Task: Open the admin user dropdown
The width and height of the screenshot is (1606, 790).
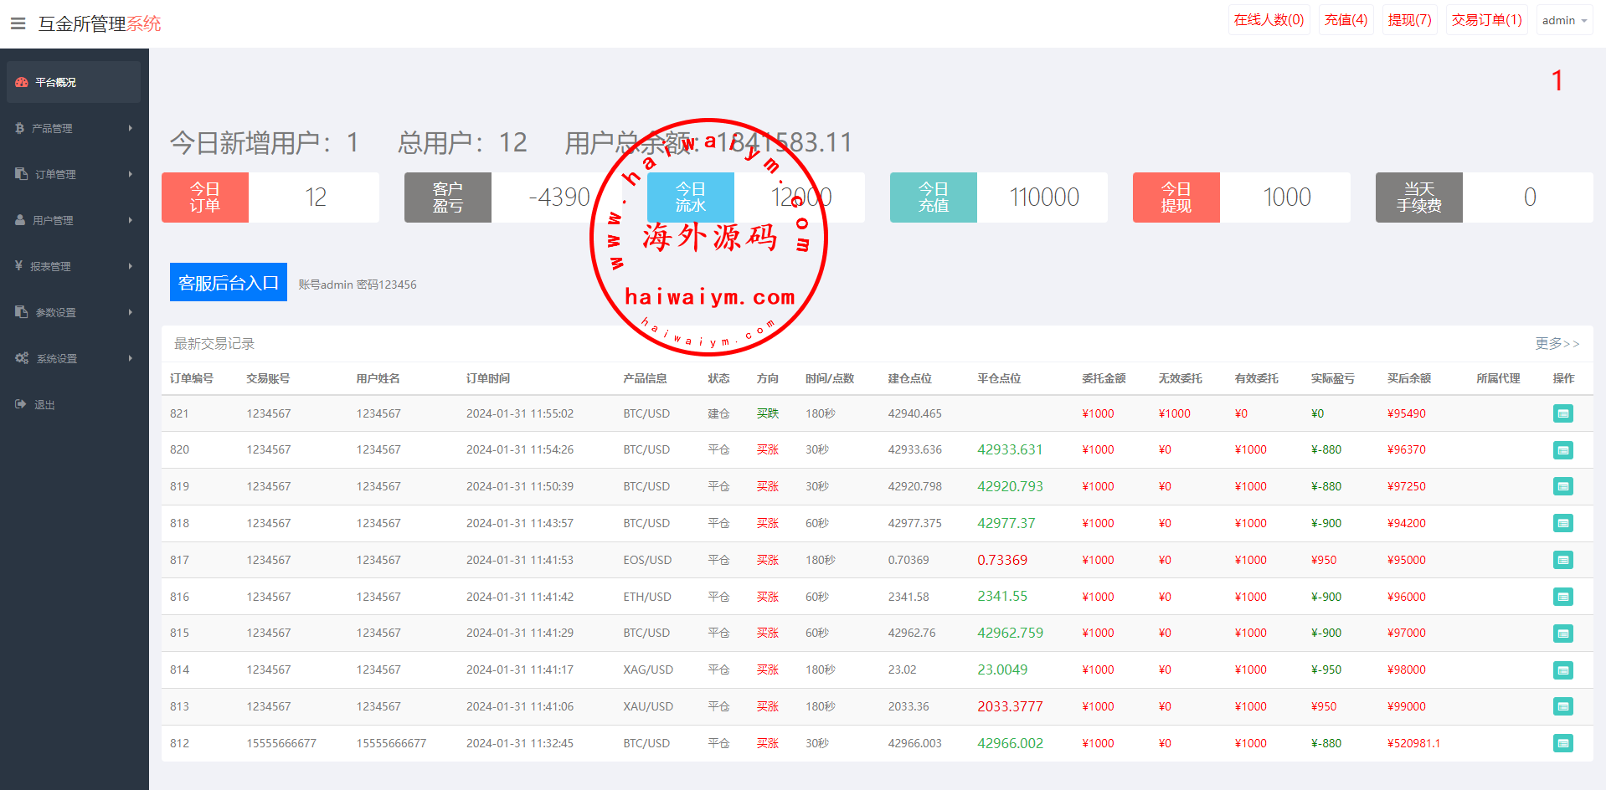Action: point(1564,20)
